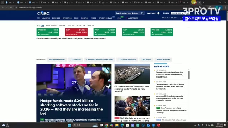Open the CNBC hamburger menu
Viewport: 228px width, 128px height.
38,18
